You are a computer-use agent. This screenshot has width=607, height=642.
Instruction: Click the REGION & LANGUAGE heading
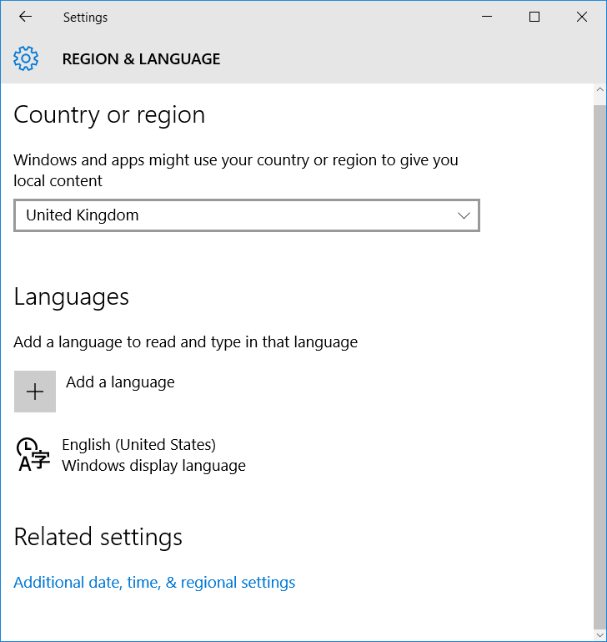point(141,59)
